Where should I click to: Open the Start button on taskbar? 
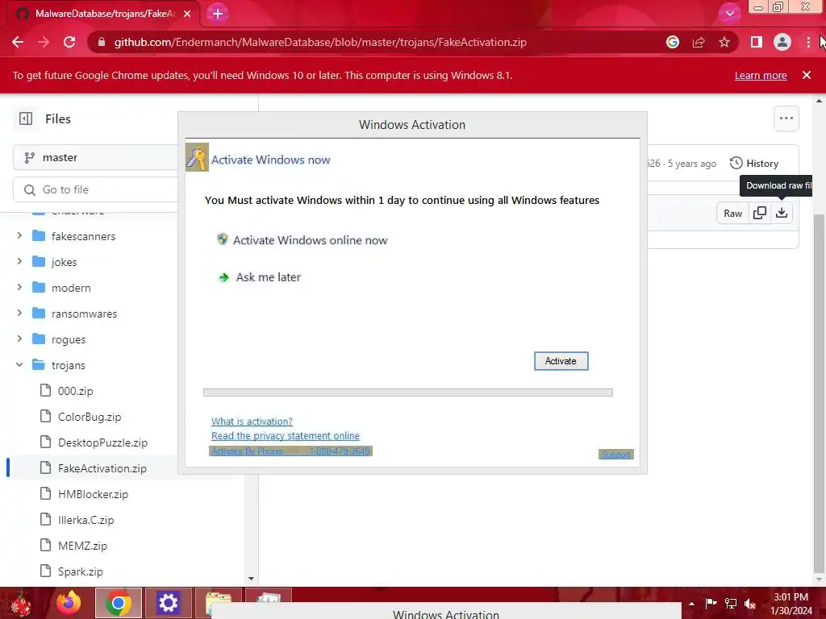pyautogui.click(x=21, y=603)
